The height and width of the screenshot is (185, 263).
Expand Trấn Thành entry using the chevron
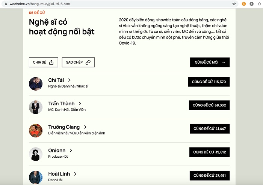coord(80,104)
